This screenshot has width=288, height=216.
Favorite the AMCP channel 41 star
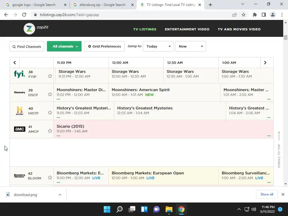[x=50, y=131]
